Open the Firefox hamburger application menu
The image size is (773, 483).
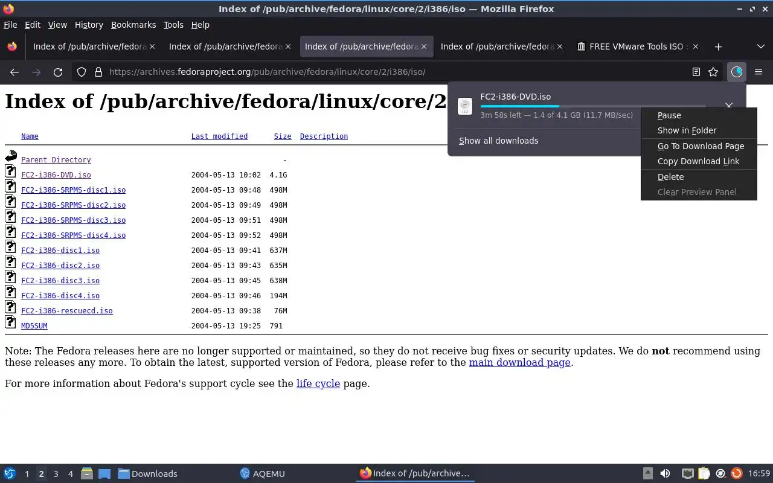coord(759,72)
